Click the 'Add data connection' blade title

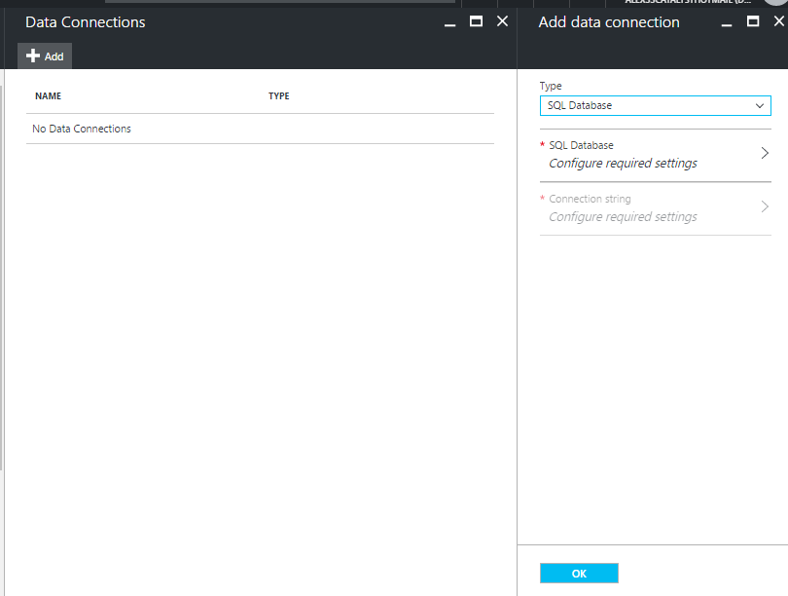click(609, 22)
